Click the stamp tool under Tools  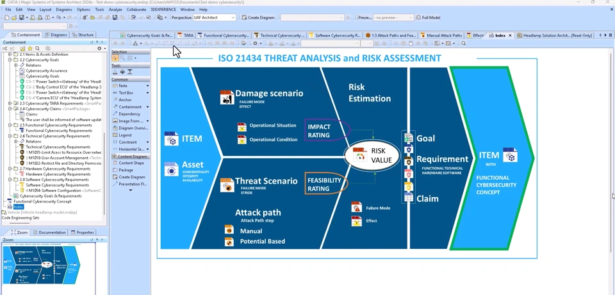115,72
